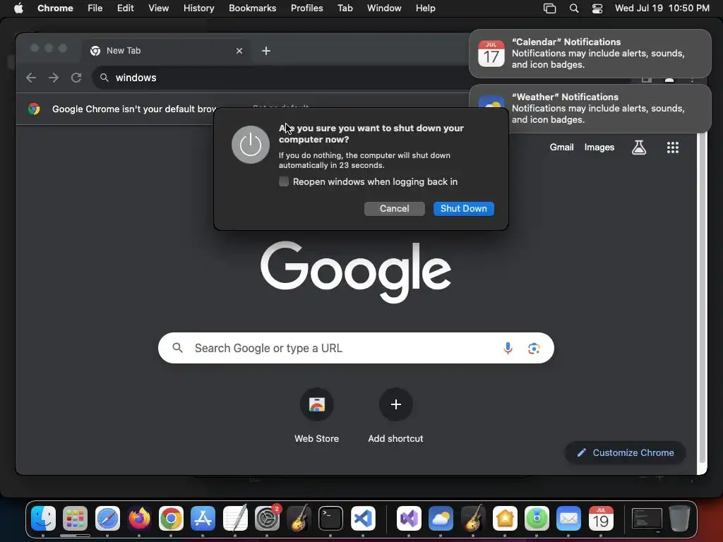Click the minimized window thumbnail in Dock
This screenshot has height=542, width=723.
tap(647, 519)
